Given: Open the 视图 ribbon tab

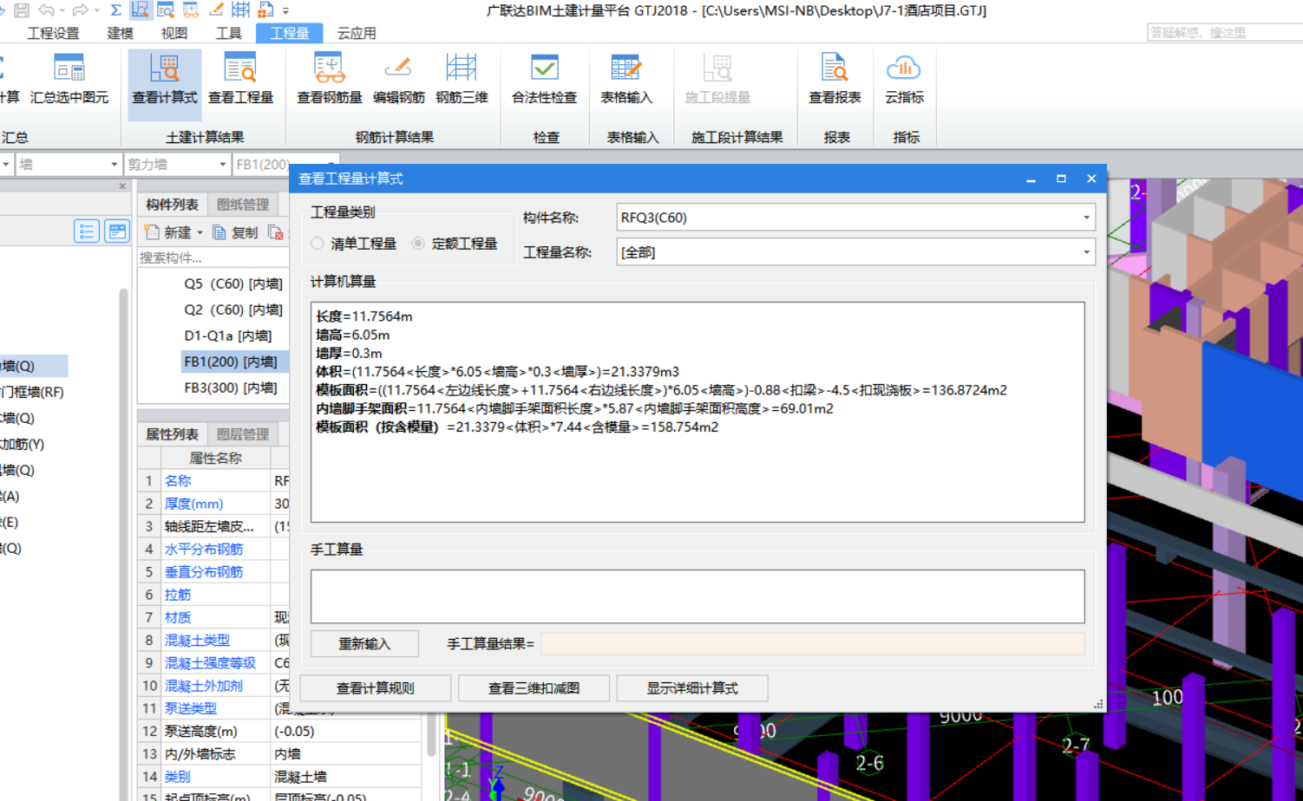Looking at the screenshot, I should (x=174, y=33).
